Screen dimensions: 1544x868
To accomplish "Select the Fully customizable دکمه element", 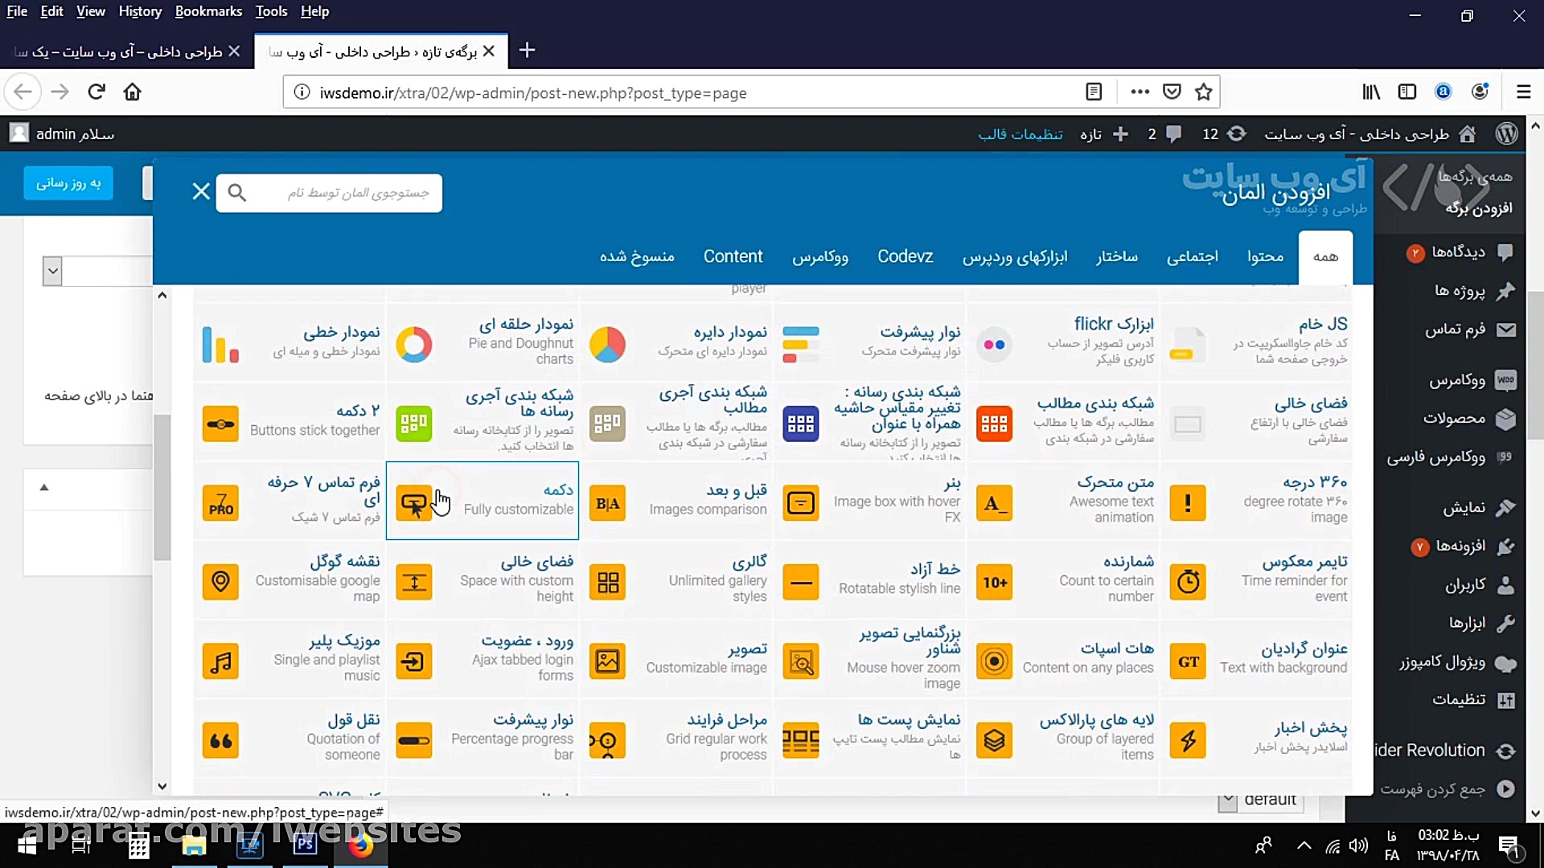I will [x=482, y=500].
